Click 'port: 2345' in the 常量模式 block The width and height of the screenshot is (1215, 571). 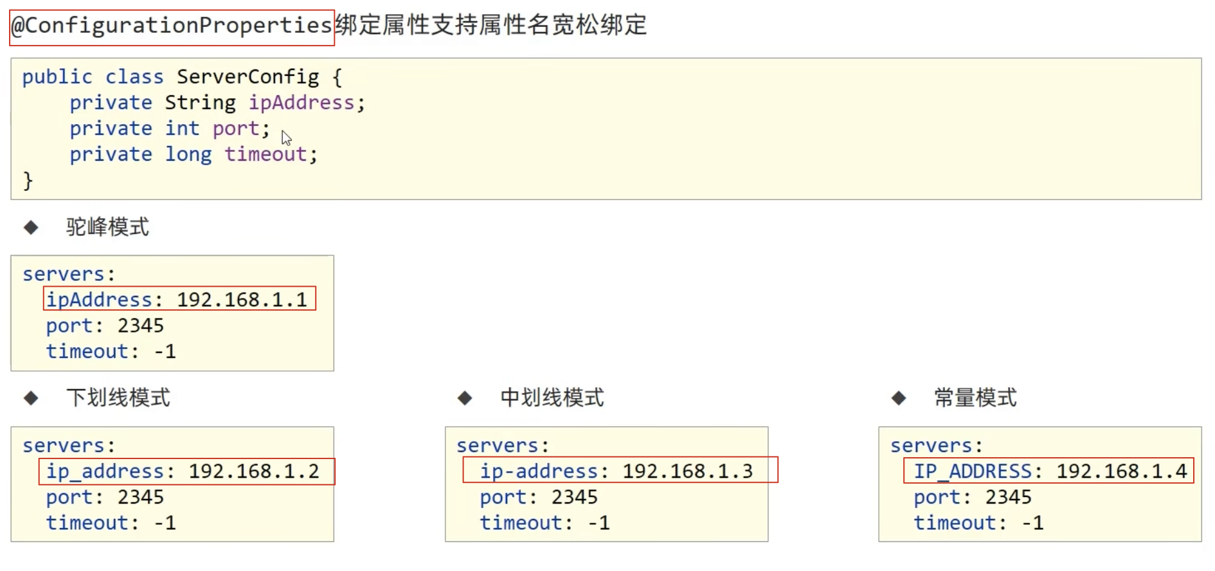tap(973, 497)
